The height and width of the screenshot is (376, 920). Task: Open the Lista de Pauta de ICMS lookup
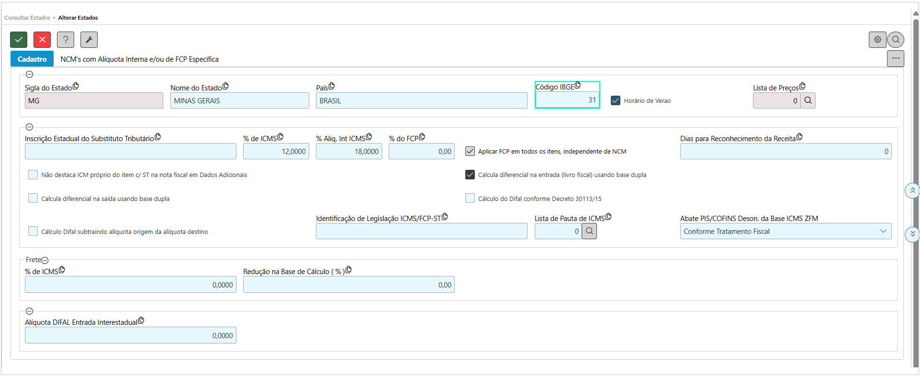589,231
